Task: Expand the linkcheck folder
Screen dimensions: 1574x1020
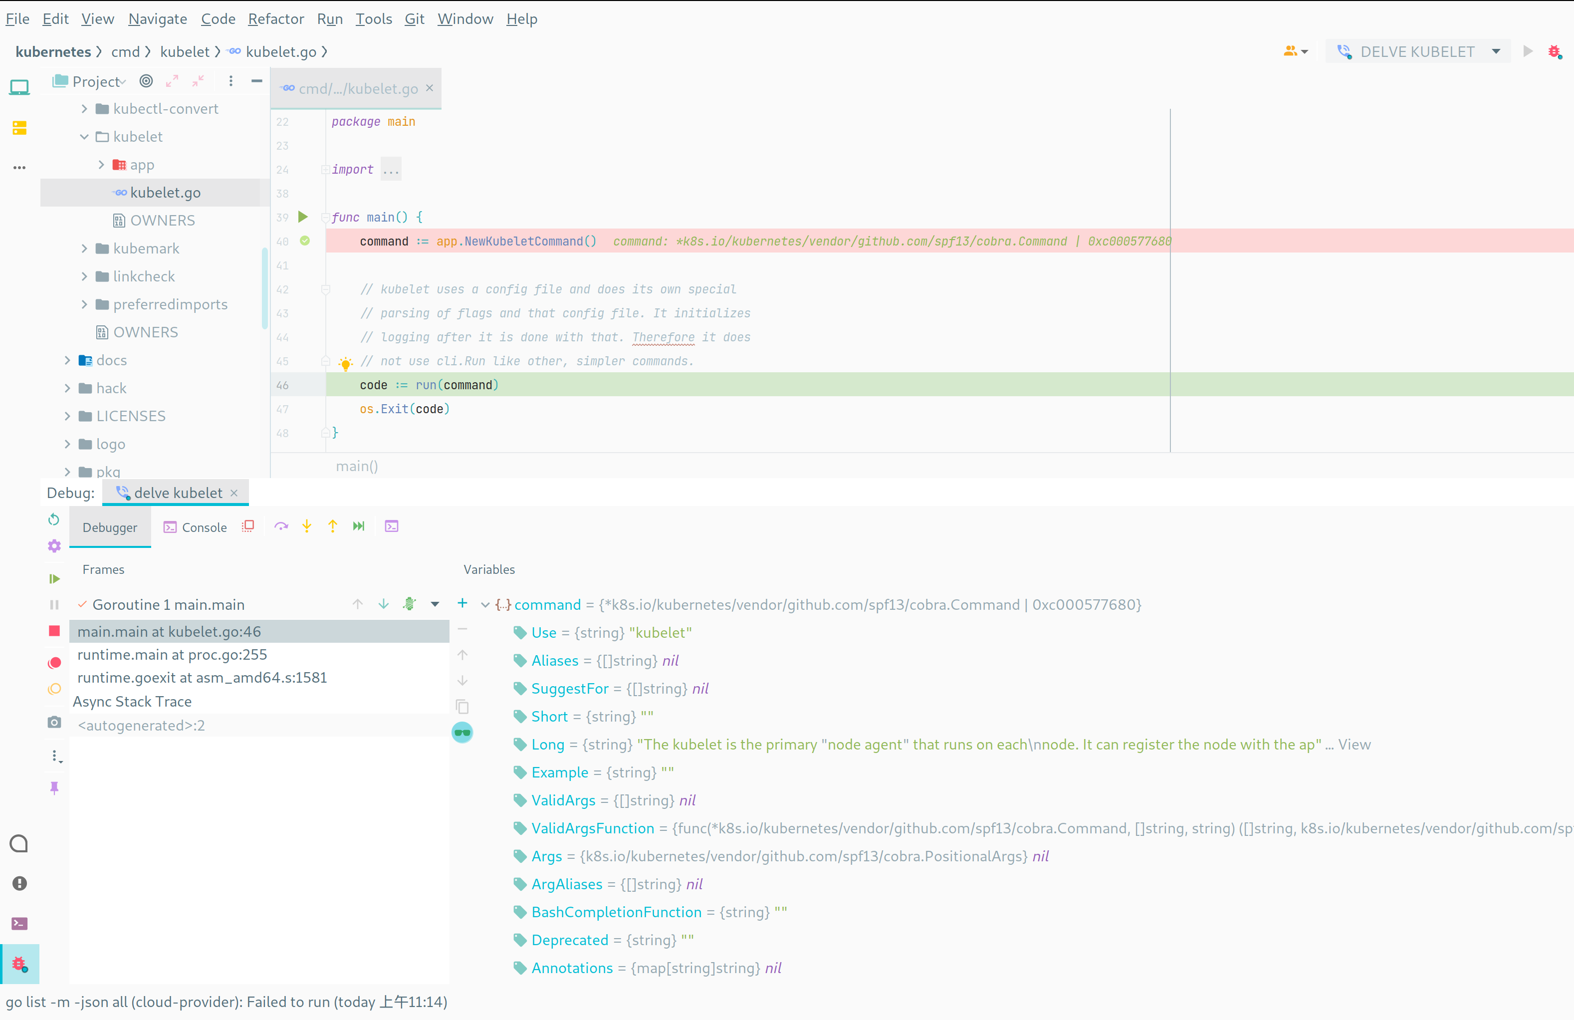Action: [84, 276]
